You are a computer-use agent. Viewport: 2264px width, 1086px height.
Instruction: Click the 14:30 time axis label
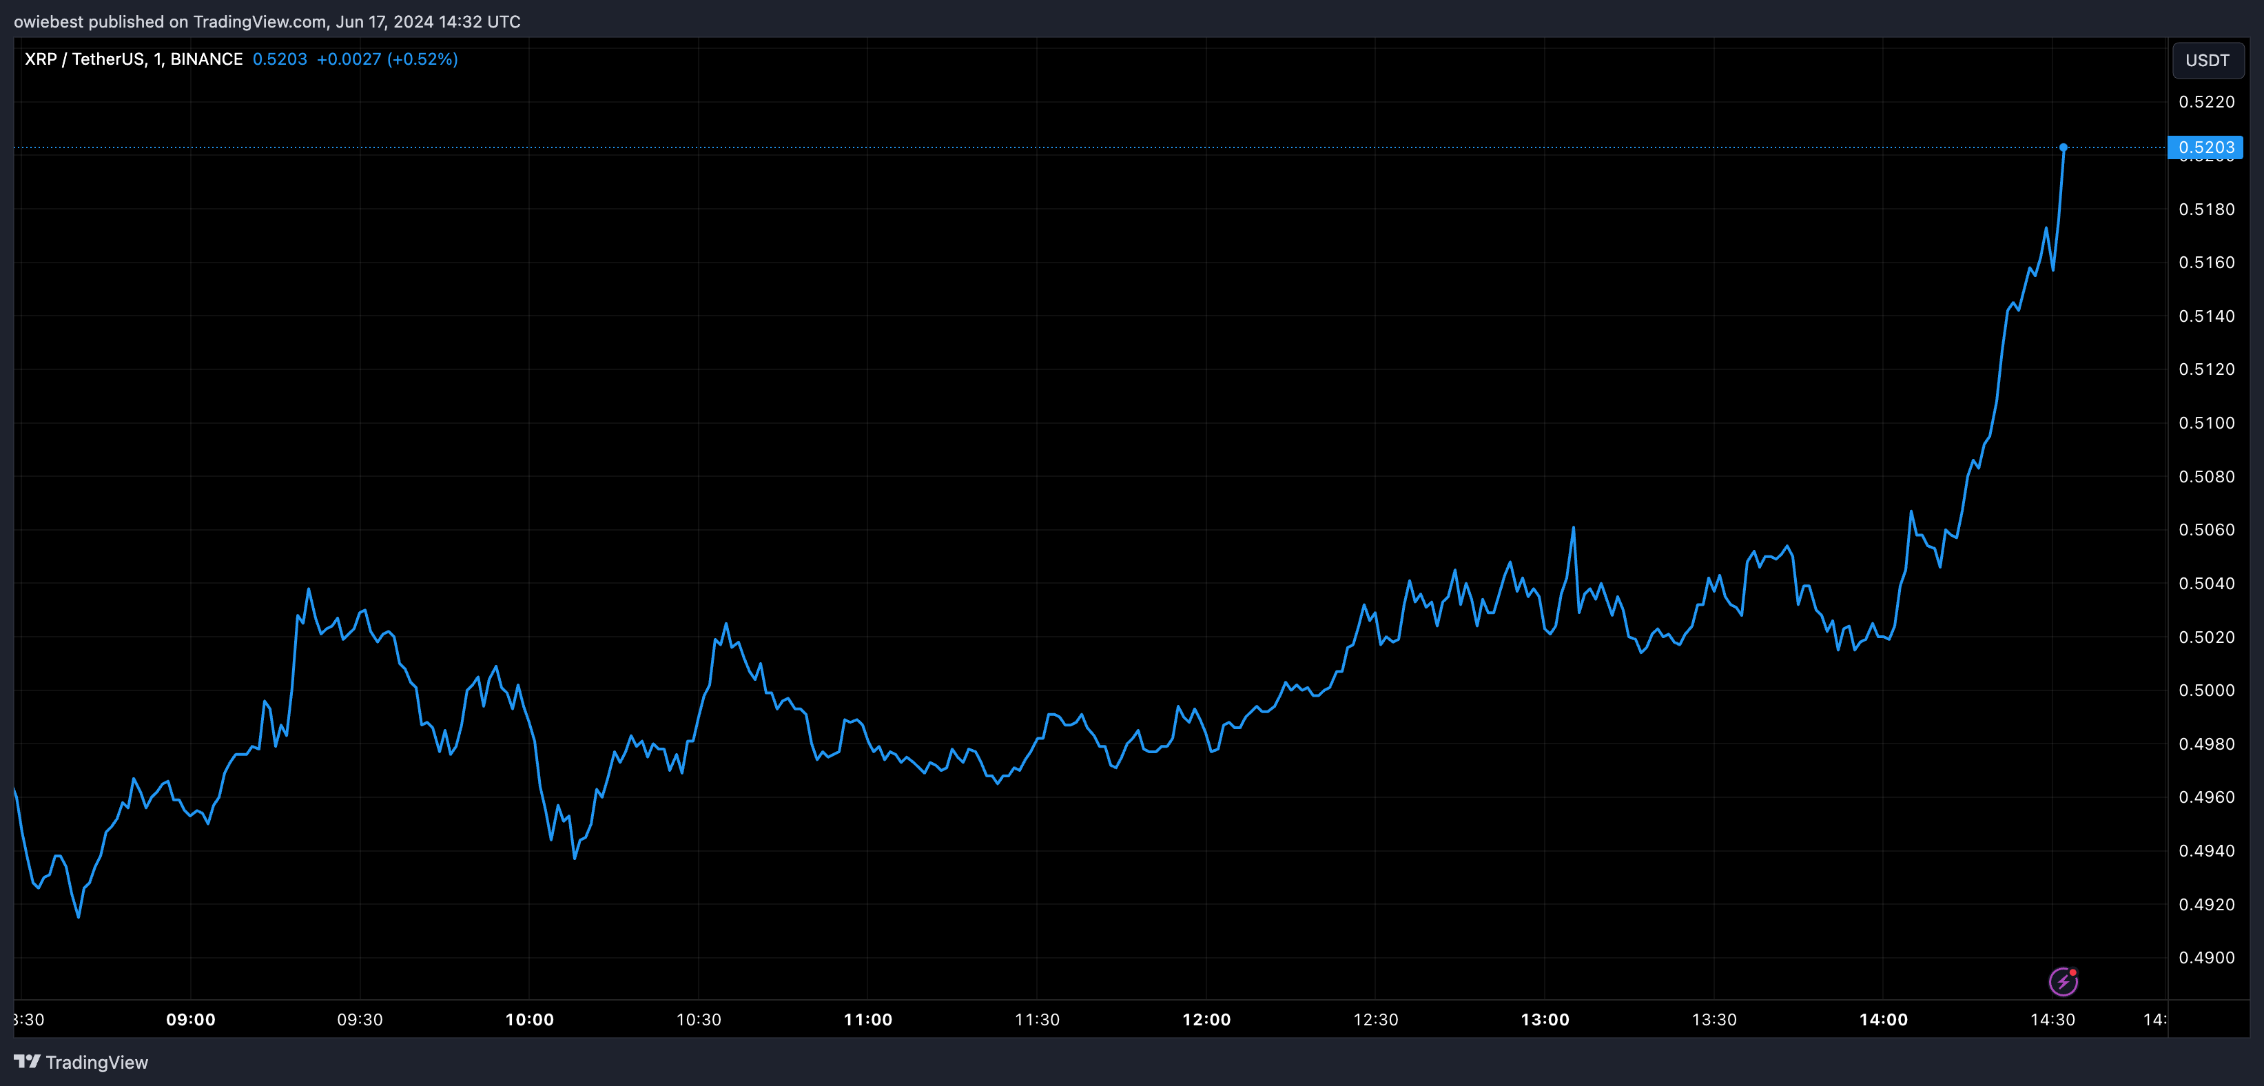coord(2052,1019)
